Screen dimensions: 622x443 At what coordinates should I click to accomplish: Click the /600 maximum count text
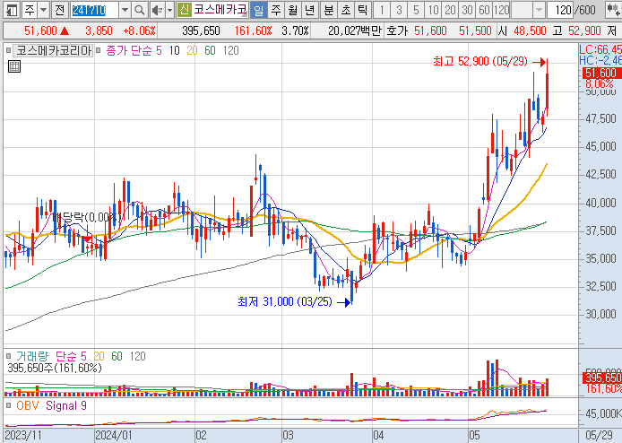[x=584, y=10]
